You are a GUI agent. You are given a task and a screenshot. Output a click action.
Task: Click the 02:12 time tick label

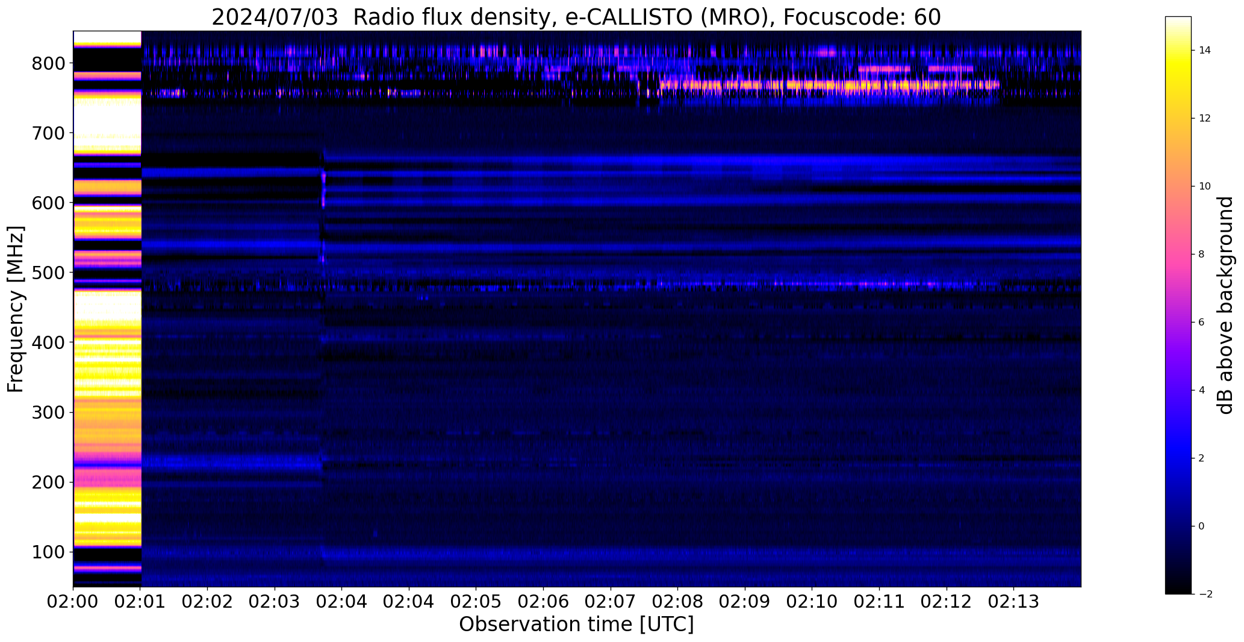(x=947, y=602)
